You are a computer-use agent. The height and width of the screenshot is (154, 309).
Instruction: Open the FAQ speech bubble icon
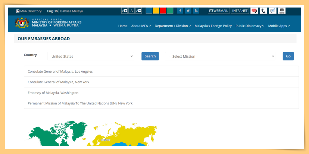click(254, 11)
